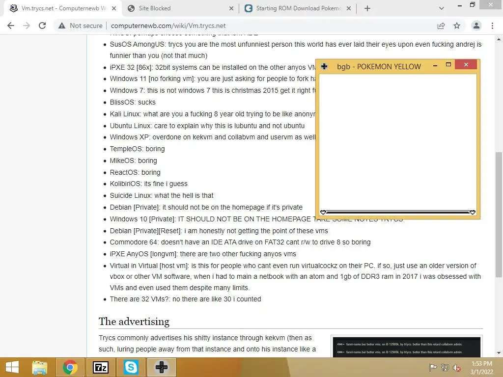The height and width of the screenshot is (377, 503).
Task: Close the Site Blocked tab
Action: pyautogui.click(x=231, y=8)
